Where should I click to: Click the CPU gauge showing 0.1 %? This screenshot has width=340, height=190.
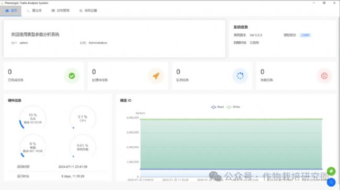tap(83, 118)
